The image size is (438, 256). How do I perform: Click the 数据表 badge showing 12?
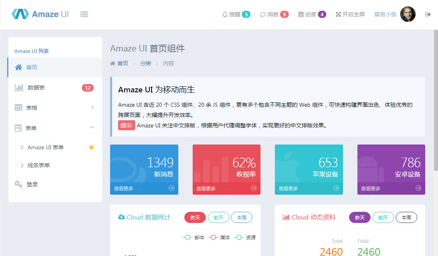tap(88, 88)
